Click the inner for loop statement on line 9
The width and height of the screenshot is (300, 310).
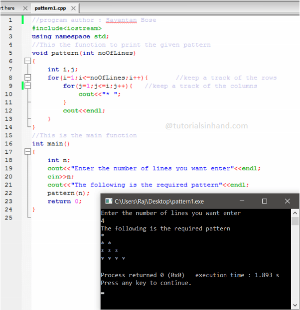[x=98, y=86]
